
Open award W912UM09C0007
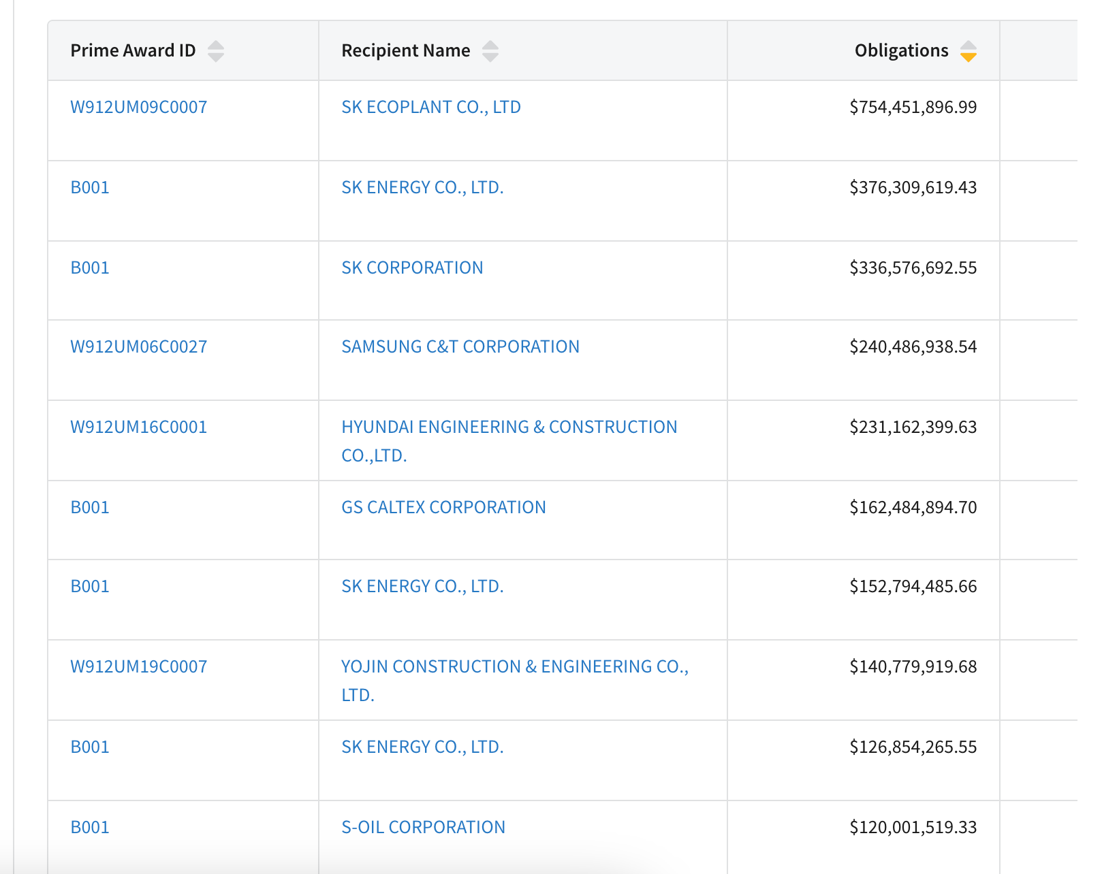[139, 107]
